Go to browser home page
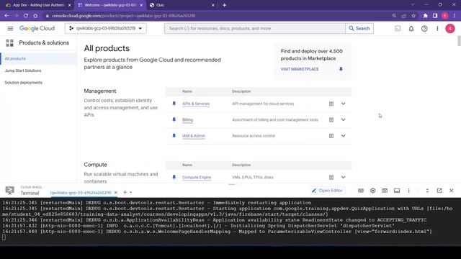 pyautogui.click(x=35, y=16)
